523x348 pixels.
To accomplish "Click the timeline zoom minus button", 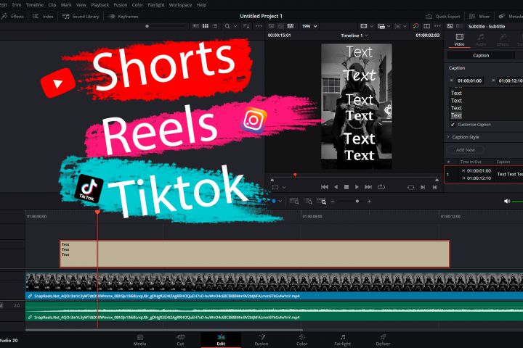I will 333,201.
